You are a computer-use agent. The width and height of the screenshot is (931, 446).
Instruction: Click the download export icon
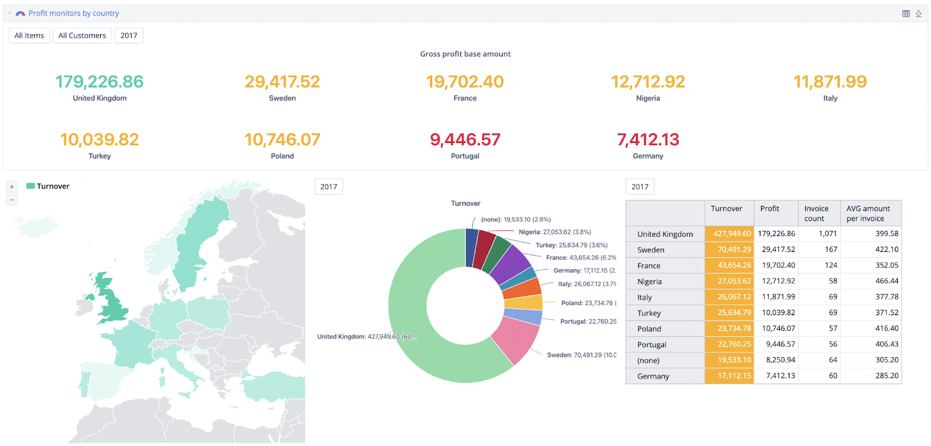(x=919, y=13)
